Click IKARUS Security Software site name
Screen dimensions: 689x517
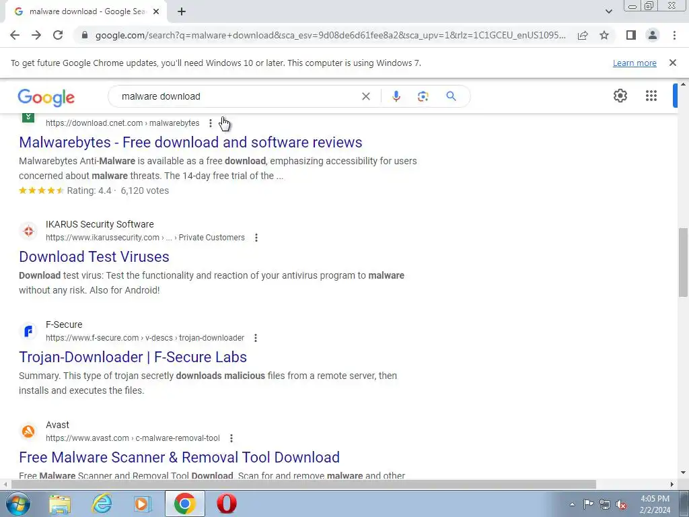tap(100, 224)
